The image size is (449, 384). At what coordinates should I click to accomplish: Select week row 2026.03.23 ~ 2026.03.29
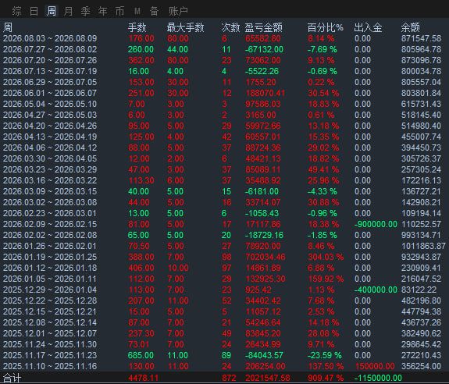tap(225, 169)
